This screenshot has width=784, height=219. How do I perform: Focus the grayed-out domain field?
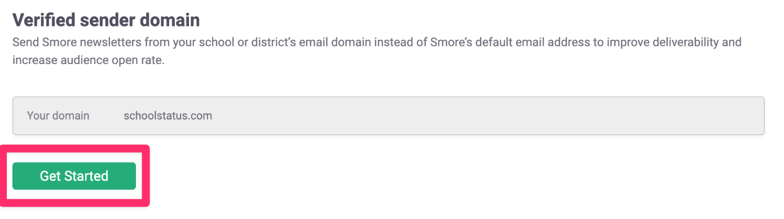(x=388, y=116)
